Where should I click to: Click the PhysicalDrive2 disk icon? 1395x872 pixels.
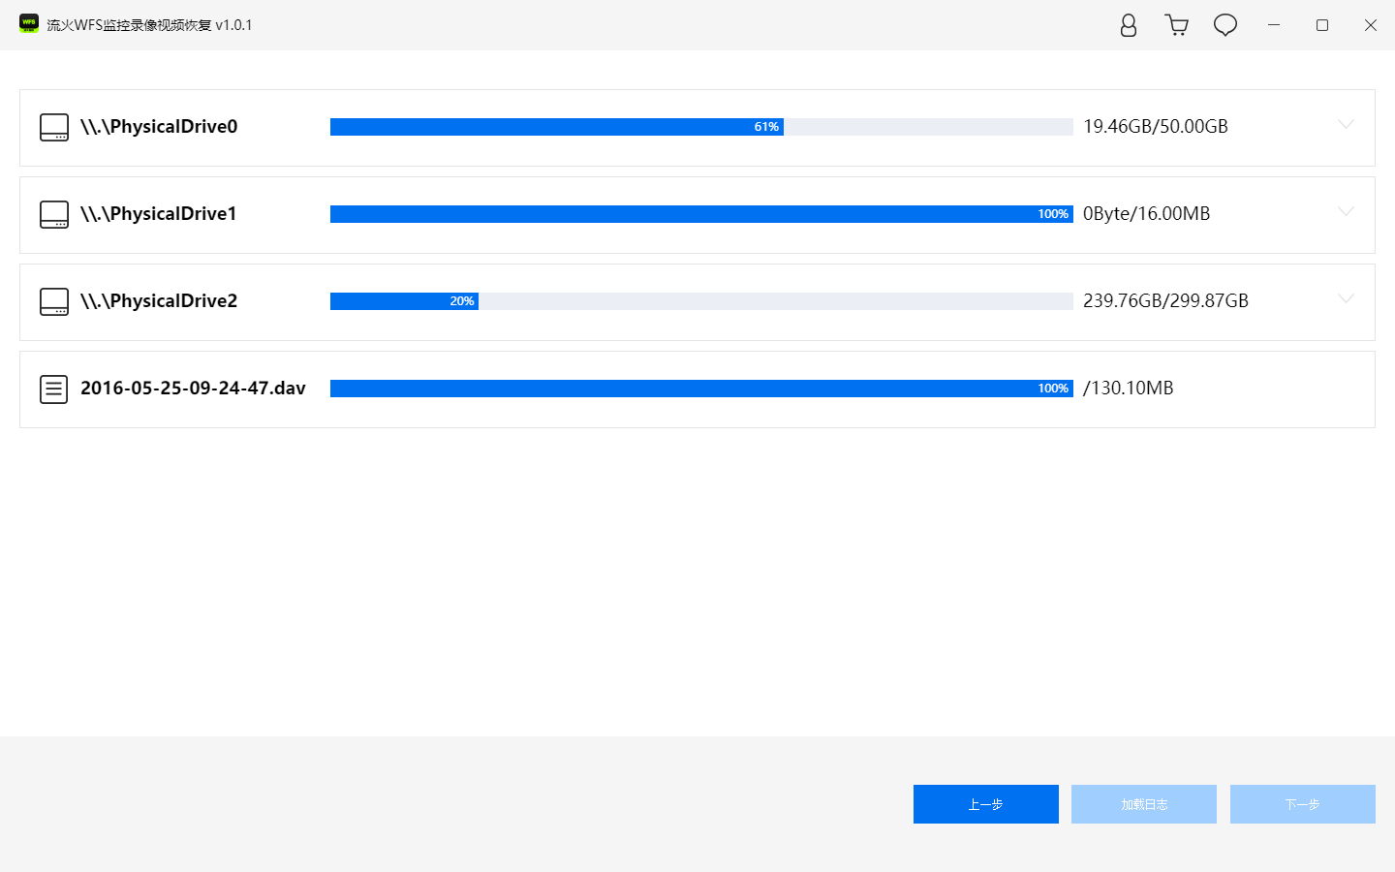coord(54,301)
